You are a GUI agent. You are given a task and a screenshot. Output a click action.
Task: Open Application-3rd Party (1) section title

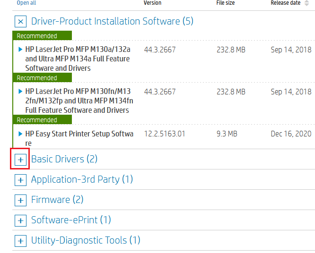pos(82,179)
